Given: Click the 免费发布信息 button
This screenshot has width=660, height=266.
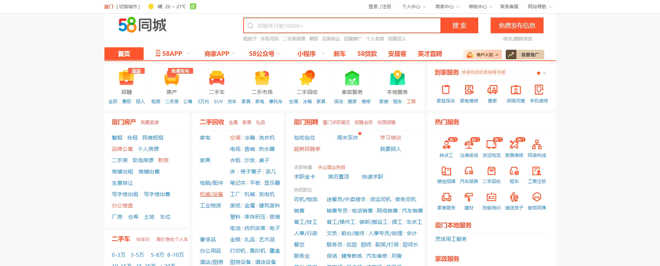Looking at the screenshot, I should click(x=517, y=25).
